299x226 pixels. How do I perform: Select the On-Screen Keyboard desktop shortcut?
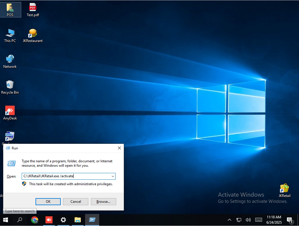10,137
